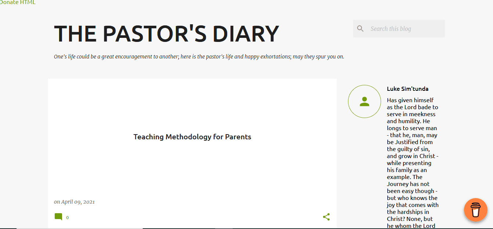Open the share icon on the post
Viewport: 493px width, 229px height.
click(x=326, y=217)
